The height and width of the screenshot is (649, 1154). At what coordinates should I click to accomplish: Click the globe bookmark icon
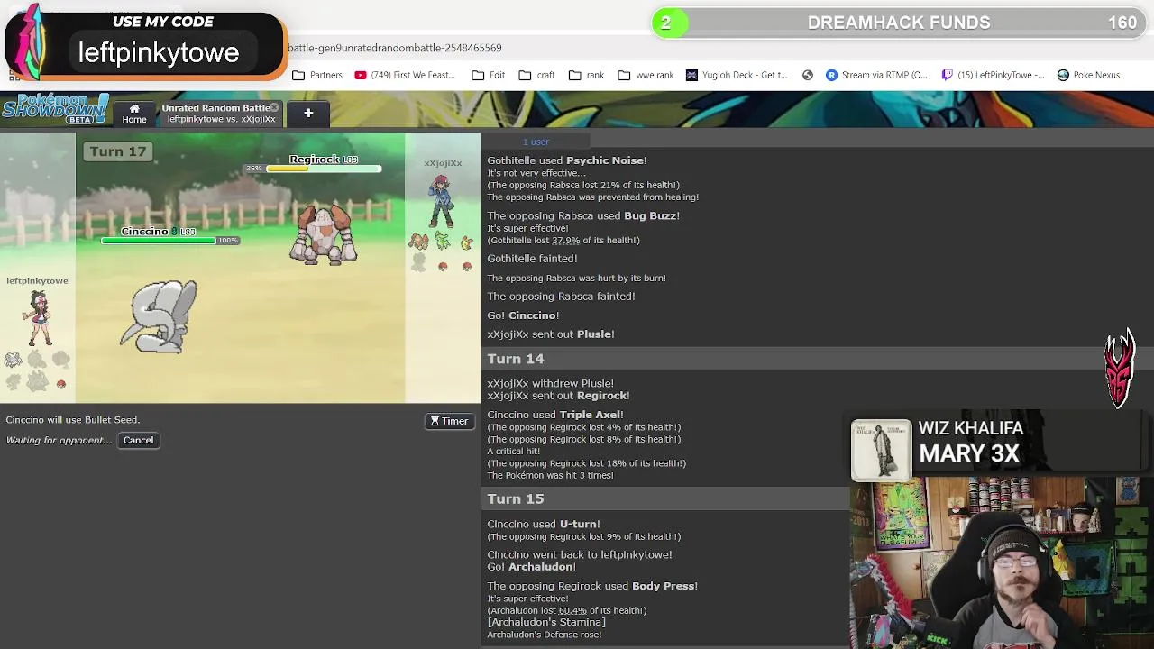pos(808,75)
